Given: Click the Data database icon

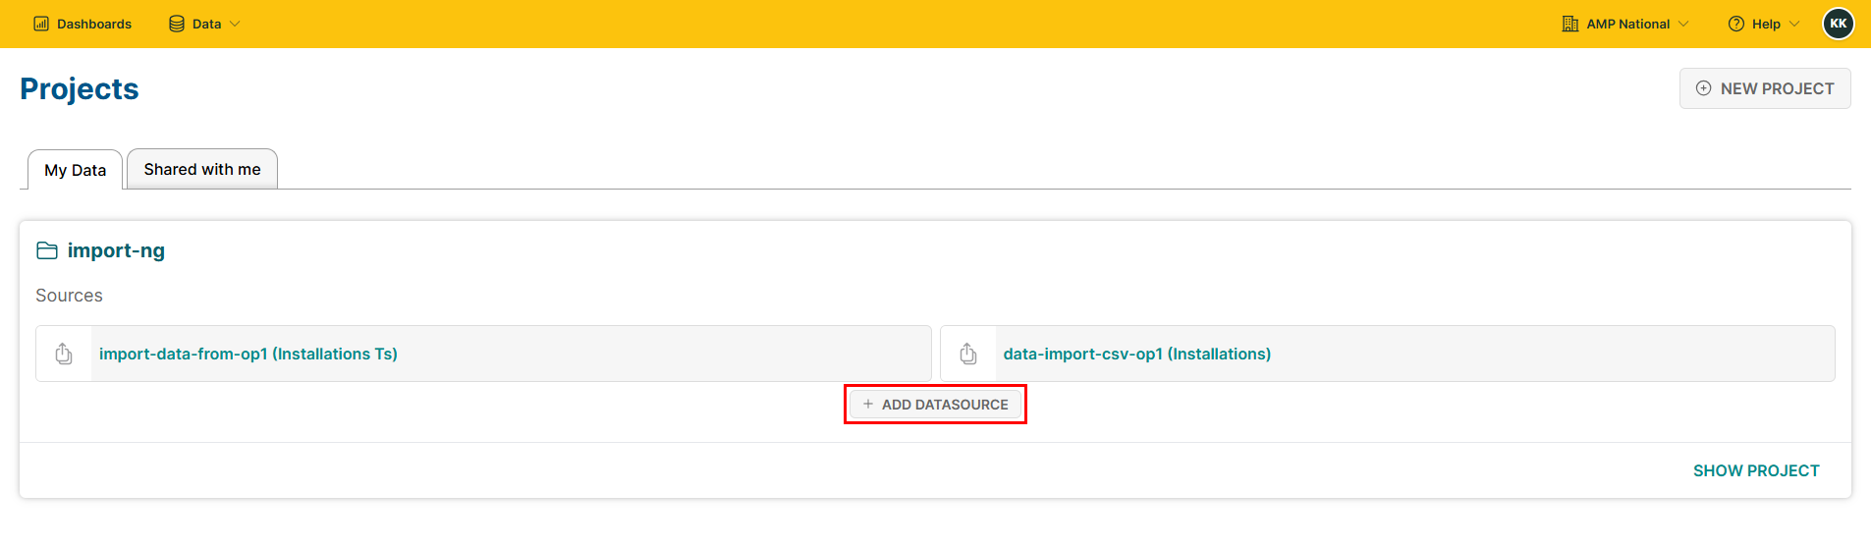Looking at the screenshot, I should 177,24.
